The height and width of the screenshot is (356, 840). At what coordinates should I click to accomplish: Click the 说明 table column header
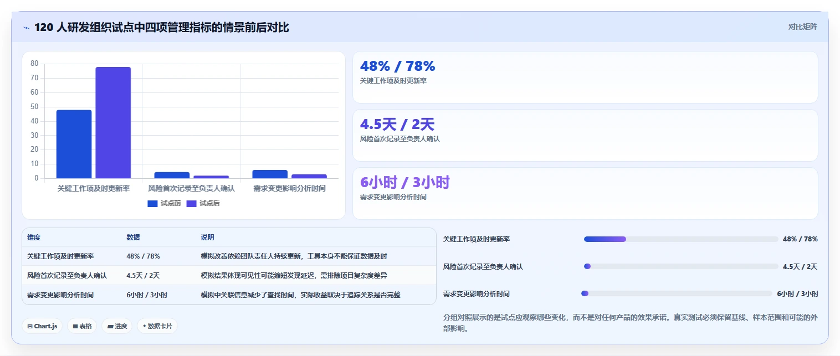[x=207, y=237]
